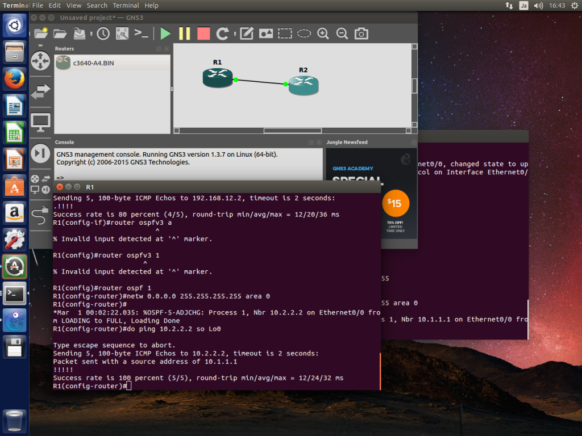Open the Terminal launcher icon

click(x=14, y=294)
